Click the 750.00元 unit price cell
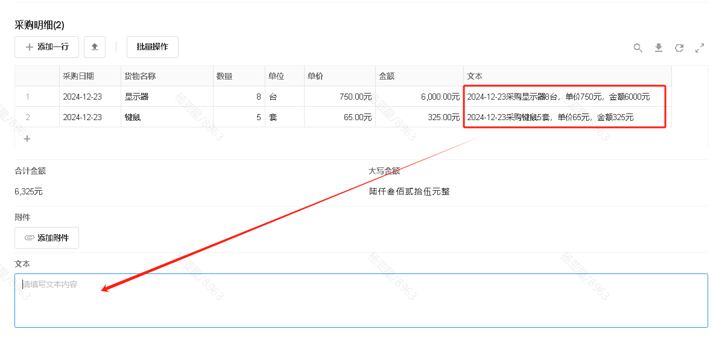 pyautogui.click(x=340, y=97)
